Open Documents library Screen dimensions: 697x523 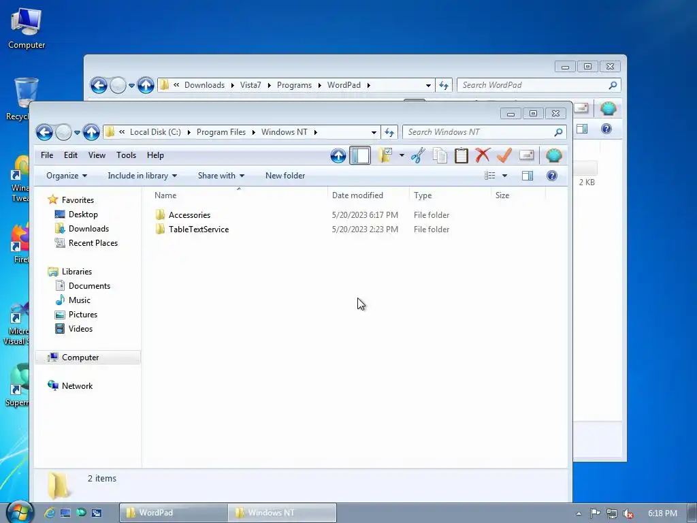click(89, 286)
